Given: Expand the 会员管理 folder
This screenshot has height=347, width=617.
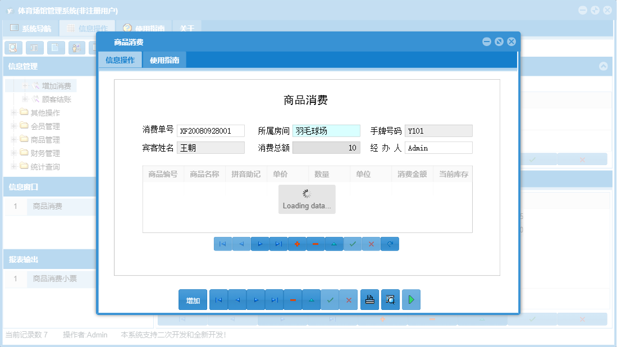Looking at the screenshot, I should [13, 126].
